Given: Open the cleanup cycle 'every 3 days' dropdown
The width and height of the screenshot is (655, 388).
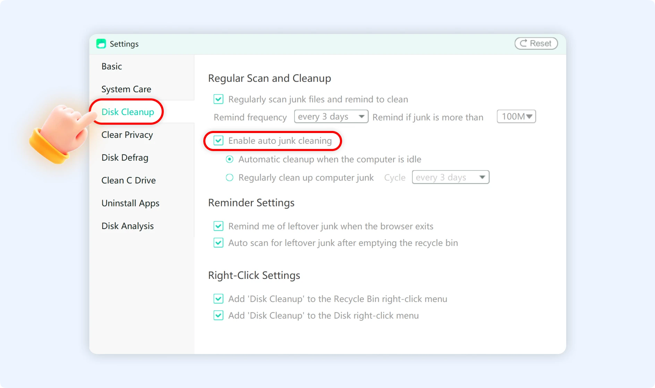Looking at the screenshot, I should 450,177.
